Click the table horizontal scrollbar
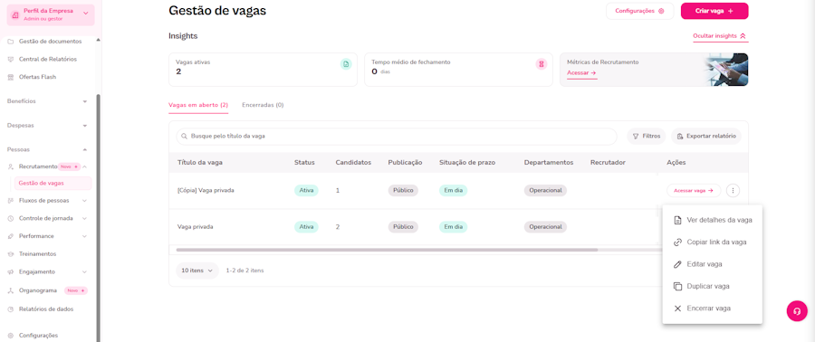This screenshot has height=342, width=815. coord(387,250)
